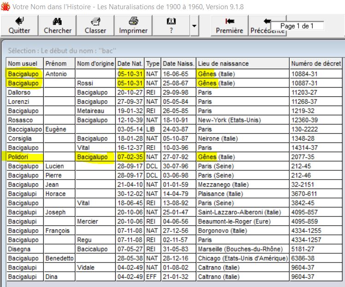
Task: Select the Baccigalupo Eugène row name
Action: [x=25, y=129]
